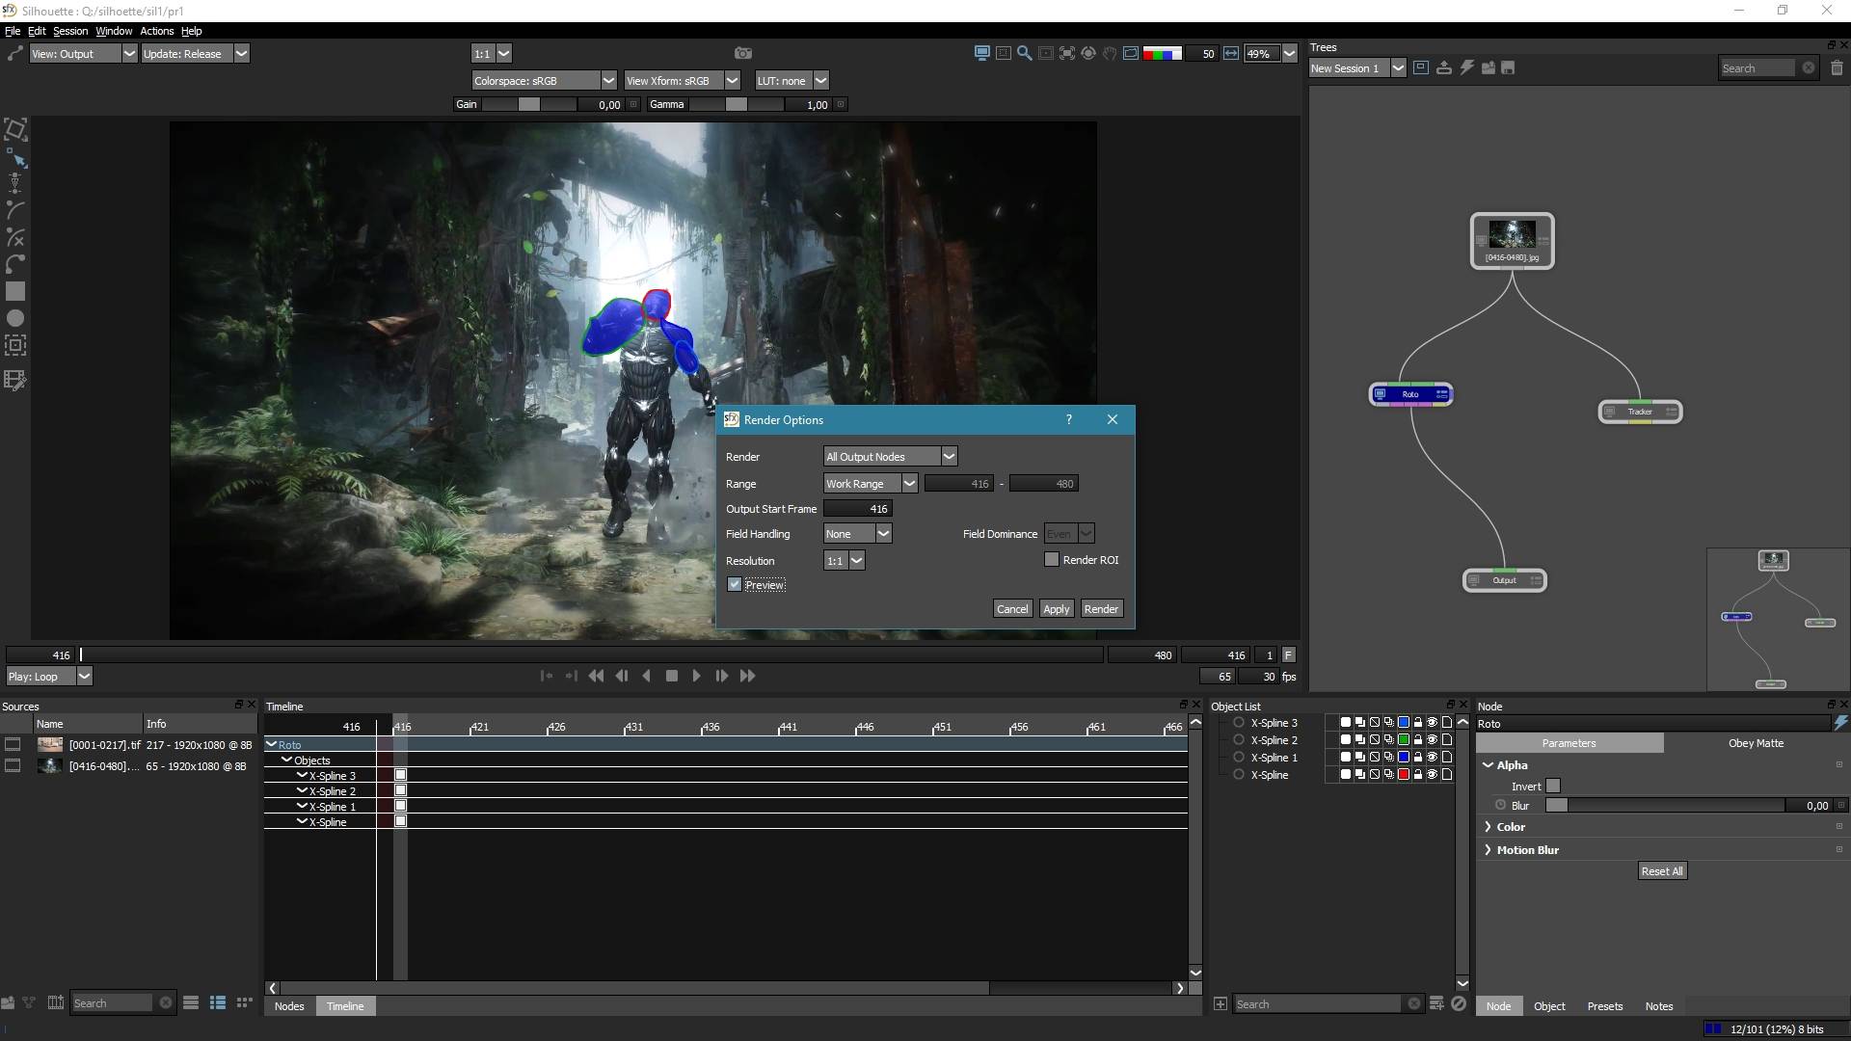Switch sources to list view icon
The width and height of the screenshot is (1851, 1041).
(191, 1003)
